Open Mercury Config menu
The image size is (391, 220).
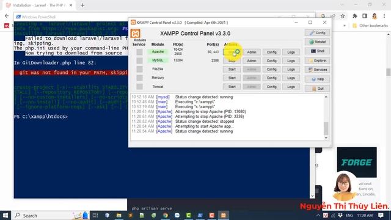[271, 78]
